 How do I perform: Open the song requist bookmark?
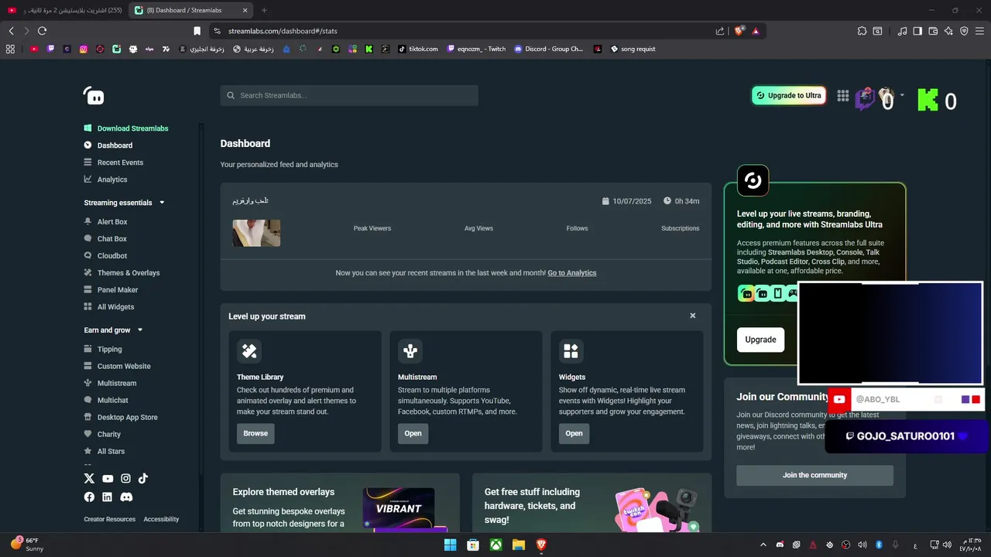(633, 49)
